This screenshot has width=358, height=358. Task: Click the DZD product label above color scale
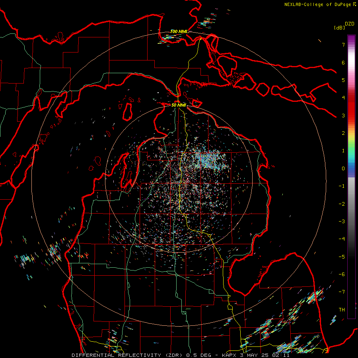pos(350,24)
